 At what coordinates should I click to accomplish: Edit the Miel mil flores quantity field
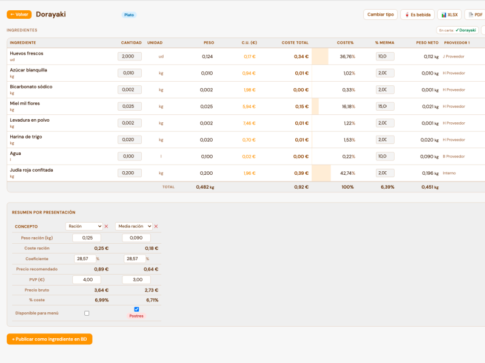click(x=130, y=106)
